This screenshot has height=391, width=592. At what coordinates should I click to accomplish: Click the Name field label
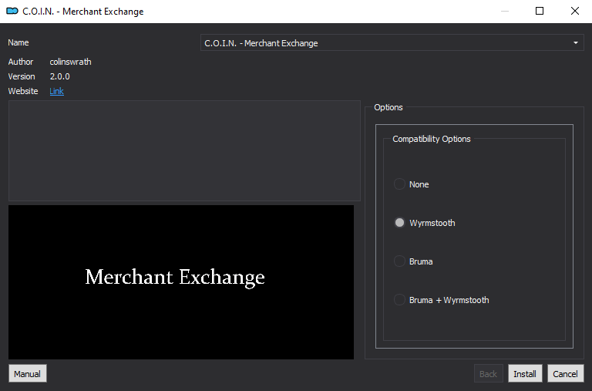(x=18, y=42)
